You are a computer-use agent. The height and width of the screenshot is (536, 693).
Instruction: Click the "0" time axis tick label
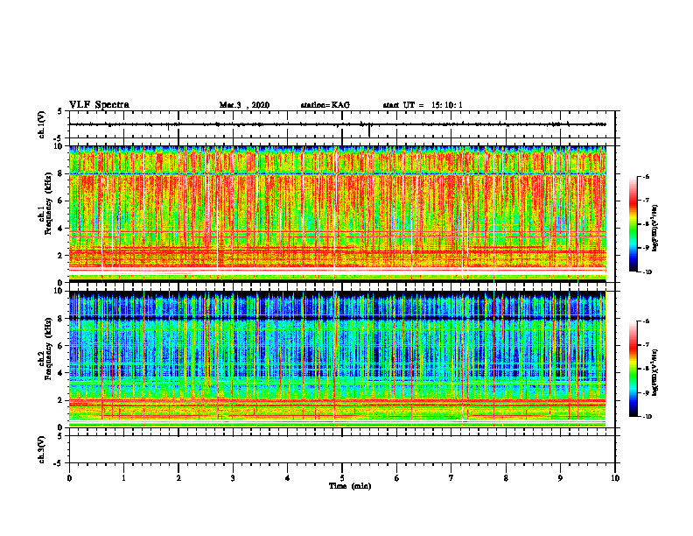(x=69, y=477)
